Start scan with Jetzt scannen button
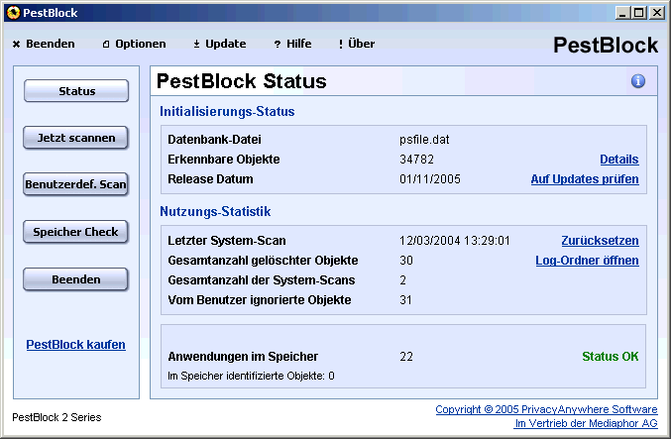The height and width of the screenshot is (439, 671). point(75,138)
